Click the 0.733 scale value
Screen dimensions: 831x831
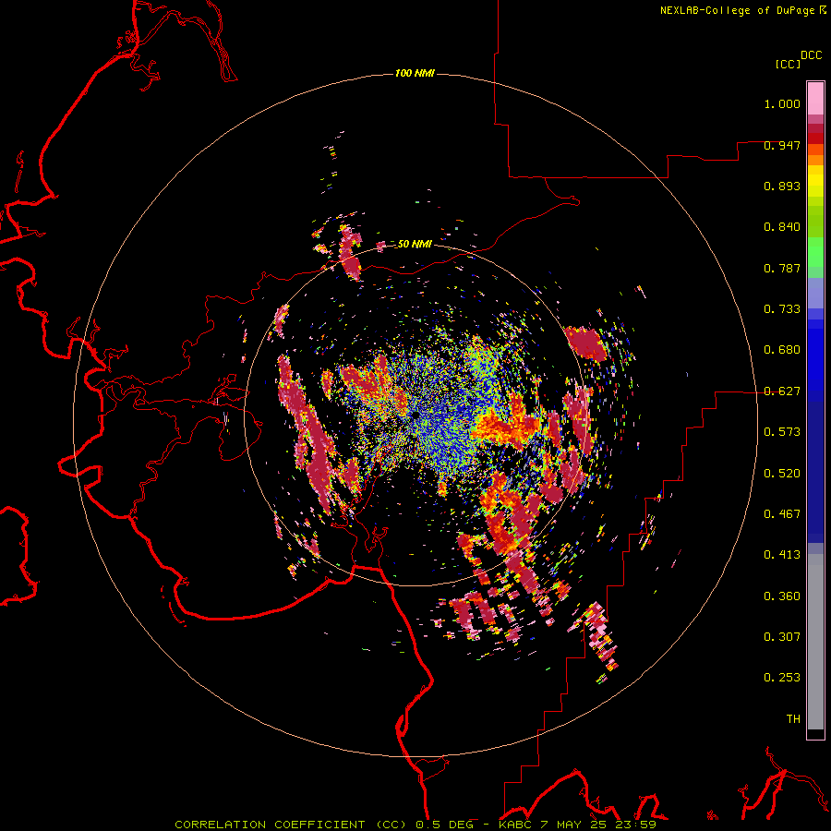tap(782, 309)
